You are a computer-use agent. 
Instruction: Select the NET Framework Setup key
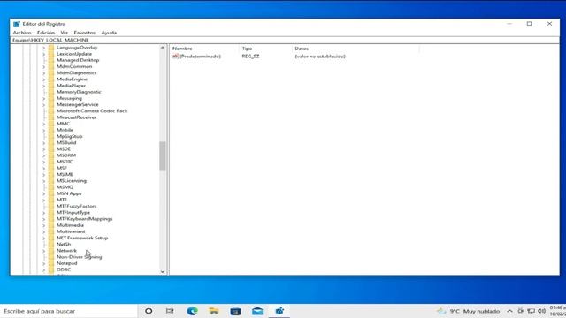pos(82,238)
